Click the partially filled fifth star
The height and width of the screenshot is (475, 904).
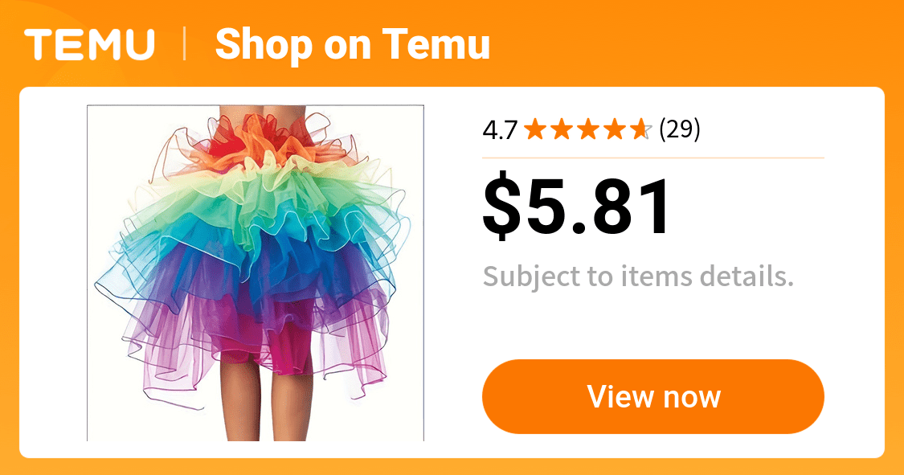click(x=640, y=129)
